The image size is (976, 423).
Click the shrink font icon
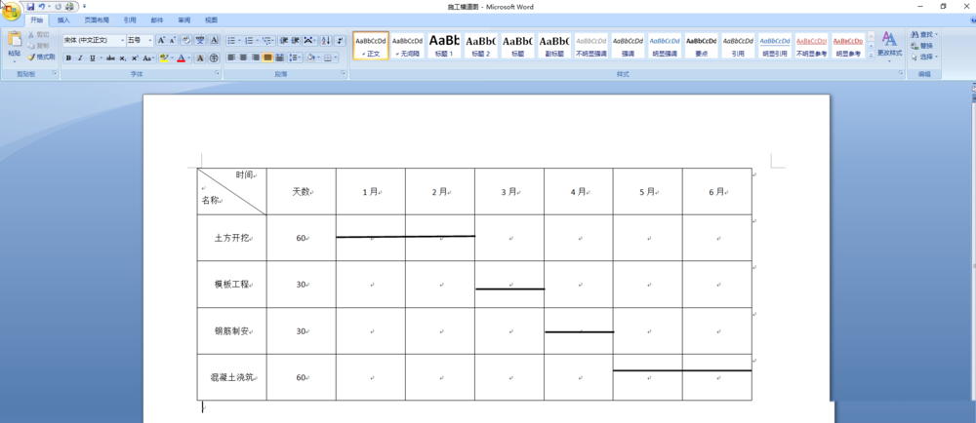click(x=173, y=40)
